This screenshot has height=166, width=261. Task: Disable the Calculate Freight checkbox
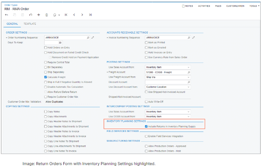(x=45, y=77)
